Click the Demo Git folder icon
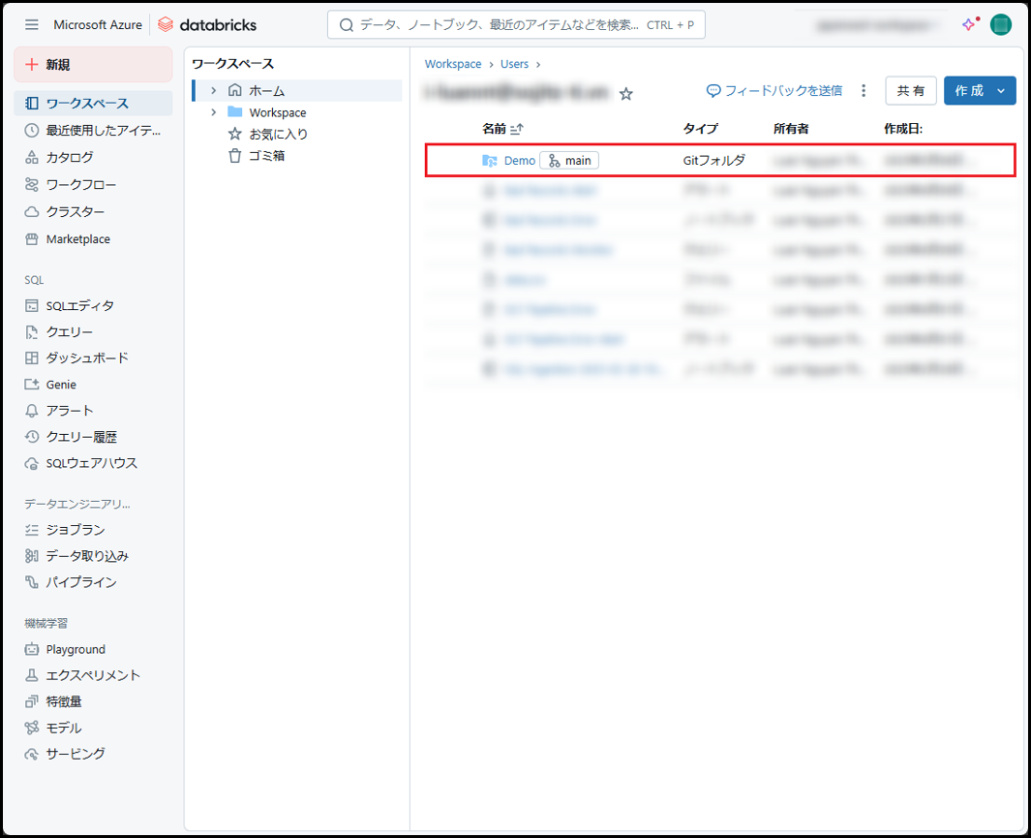 tap(490, 161)
